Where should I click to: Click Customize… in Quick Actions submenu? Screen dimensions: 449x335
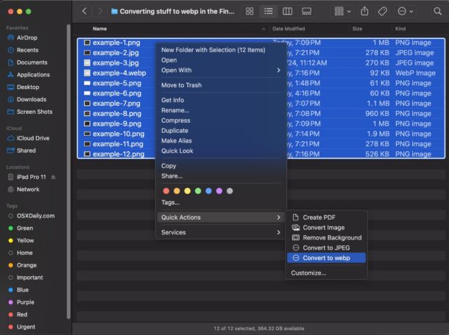click(309, 273)
